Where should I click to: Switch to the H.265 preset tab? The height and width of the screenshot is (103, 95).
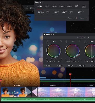tap(47, 6)
